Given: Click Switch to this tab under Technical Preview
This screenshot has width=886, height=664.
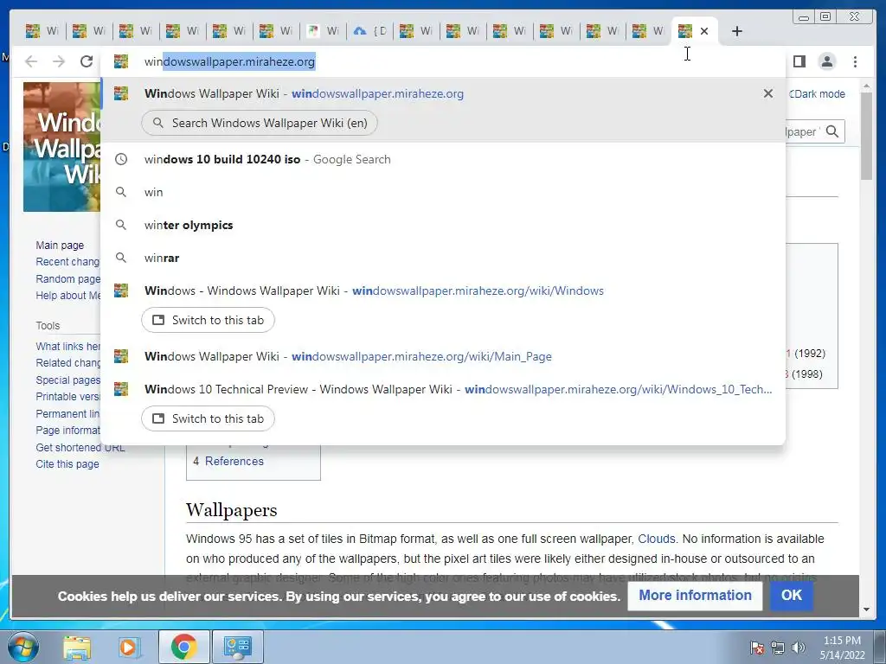Looking at the screenshot, I should [x=208, y=418].
